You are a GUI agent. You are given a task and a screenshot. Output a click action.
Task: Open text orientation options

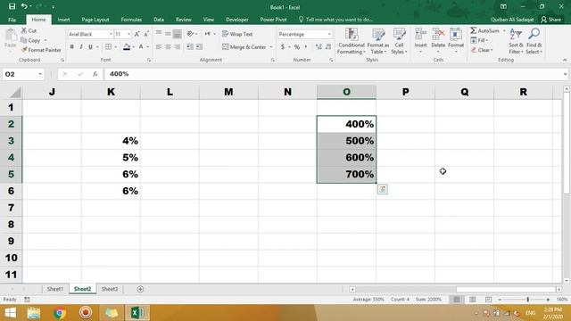pos(191,34)
